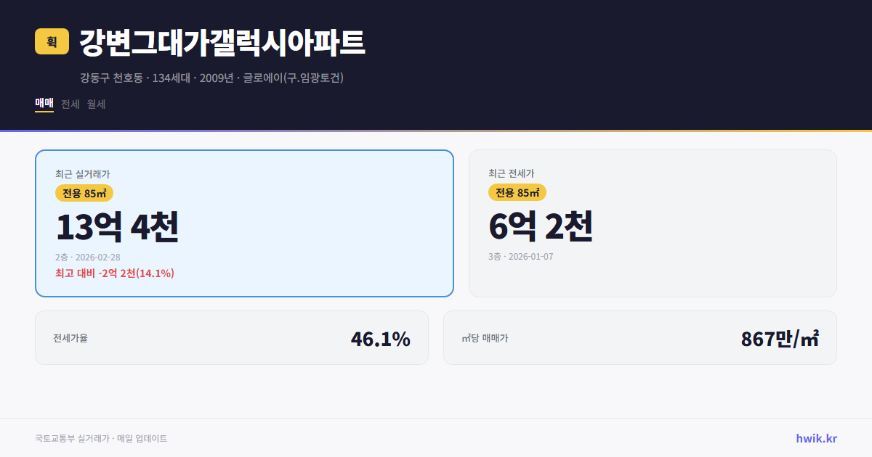Switch to the 월세 tab
The height and width of the screenshot is (457, 872).
pyautogui.click(x=94, y=104)
